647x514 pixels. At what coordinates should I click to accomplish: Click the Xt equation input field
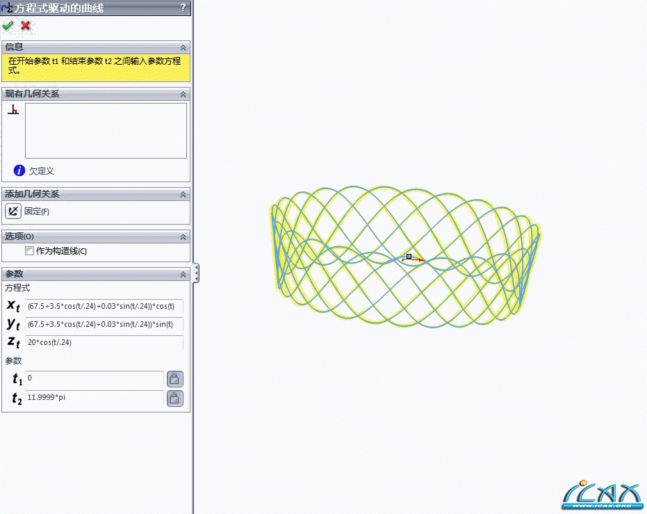(104, 306)
